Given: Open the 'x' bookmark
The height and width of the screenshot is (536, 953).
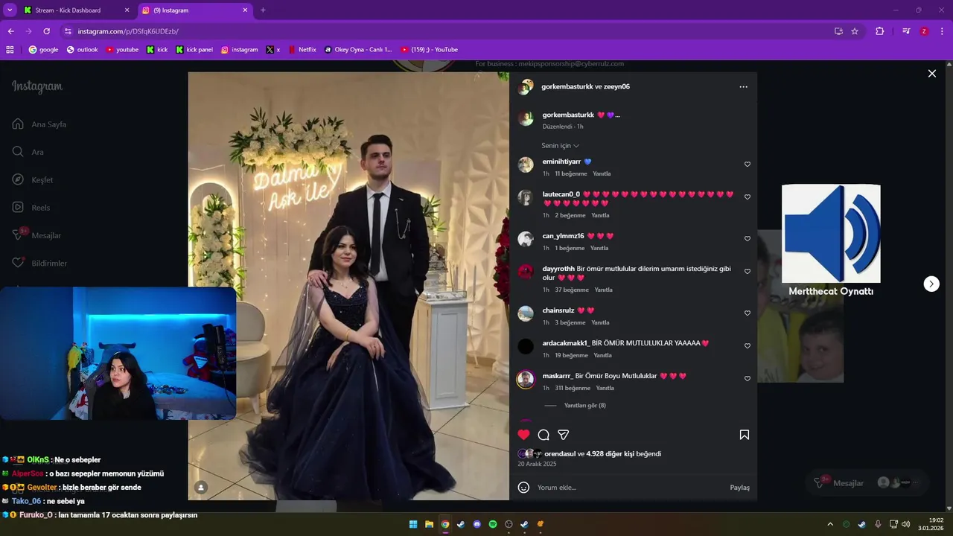Looking at the screenshot, I should (273, 50).
